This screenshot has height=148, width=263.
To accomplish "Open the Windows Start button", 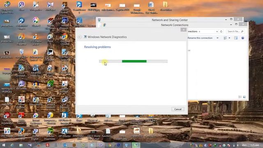I will (4, 145).
